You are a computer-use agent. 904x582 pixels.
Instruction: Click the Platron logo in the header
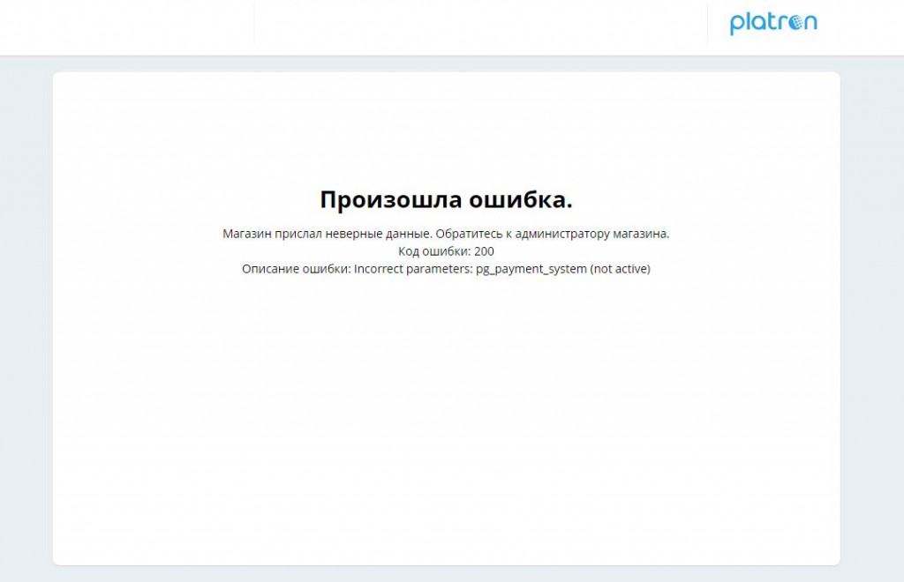[x=773, y=23]
